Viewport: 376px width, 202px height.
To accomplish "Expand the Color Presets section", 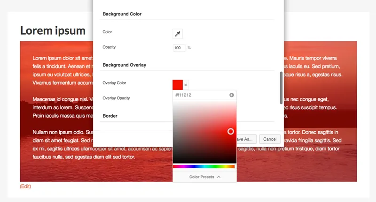I will click(x=204, y=177).
